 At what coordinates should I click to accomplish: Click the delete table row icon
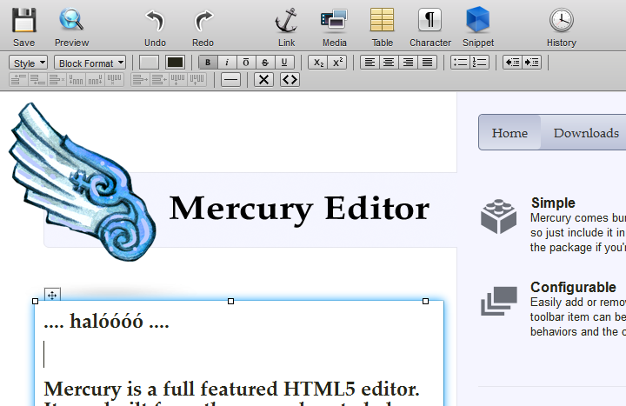coord(57,79)
